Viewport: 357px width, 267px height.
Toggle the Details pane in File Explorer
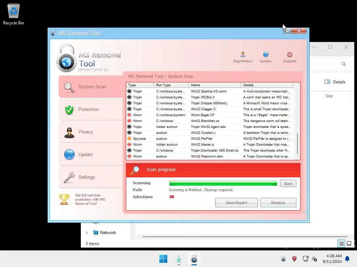pos(335,82)
